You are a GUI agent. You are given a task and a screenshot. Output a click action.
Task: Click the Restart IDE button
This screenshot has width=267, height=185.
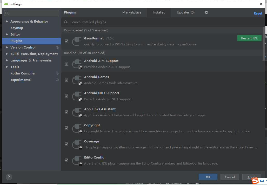click(x=249, y=38)
